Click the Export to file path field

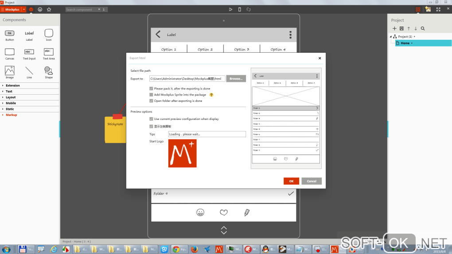tap(187, 79)
